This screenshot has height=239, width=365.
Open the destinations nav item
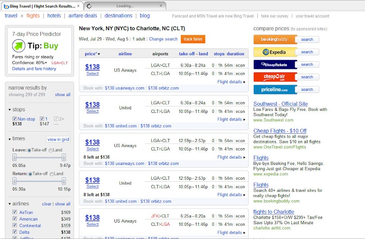pos(118,16)
